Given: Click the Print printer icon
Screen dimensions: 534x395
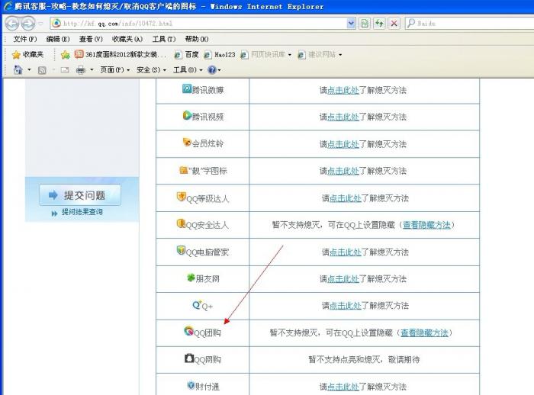Looking at the screenshot, I should 81,70.
